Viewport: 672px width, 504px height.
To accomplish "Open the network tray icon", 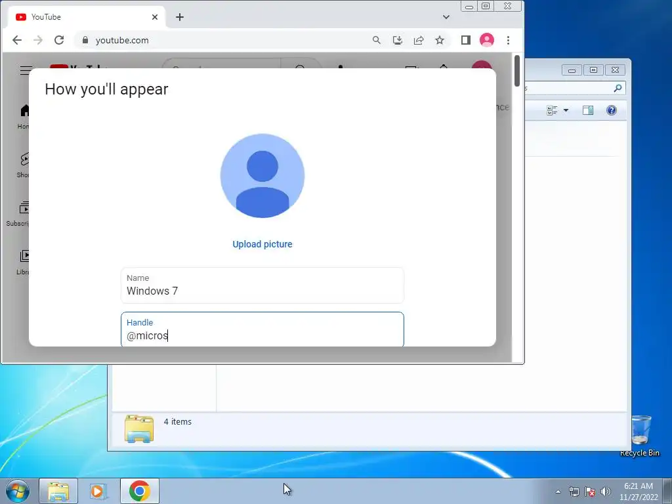I will (574, 492).
